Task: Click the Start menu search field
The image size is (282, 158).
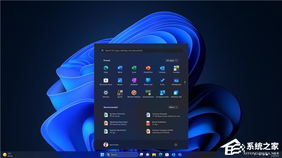Action: [x=141, y=51]
